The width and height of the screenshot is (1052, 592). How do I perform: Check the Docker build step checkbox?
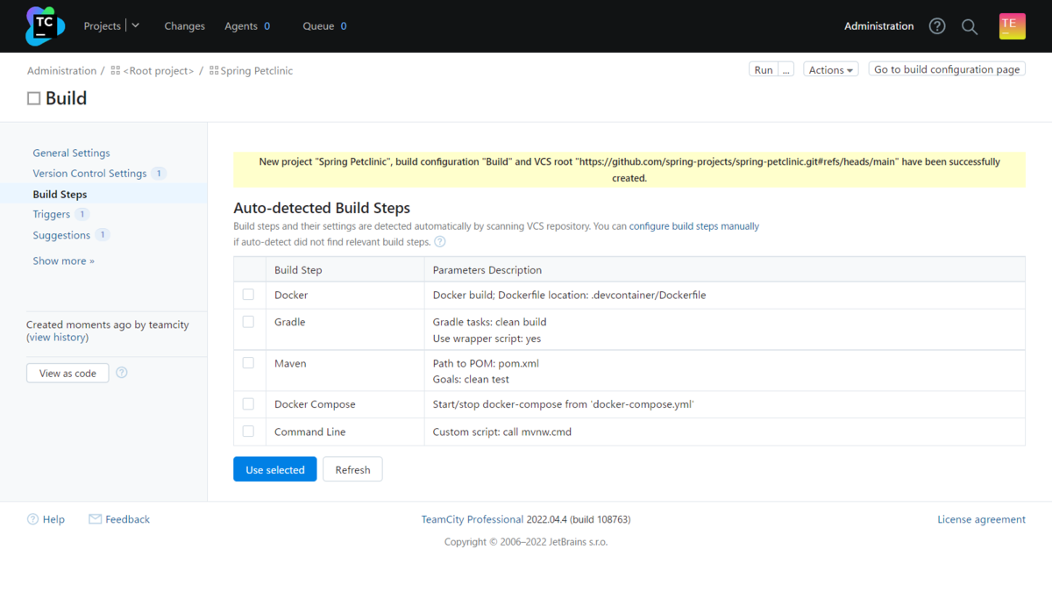click(248, 295)
